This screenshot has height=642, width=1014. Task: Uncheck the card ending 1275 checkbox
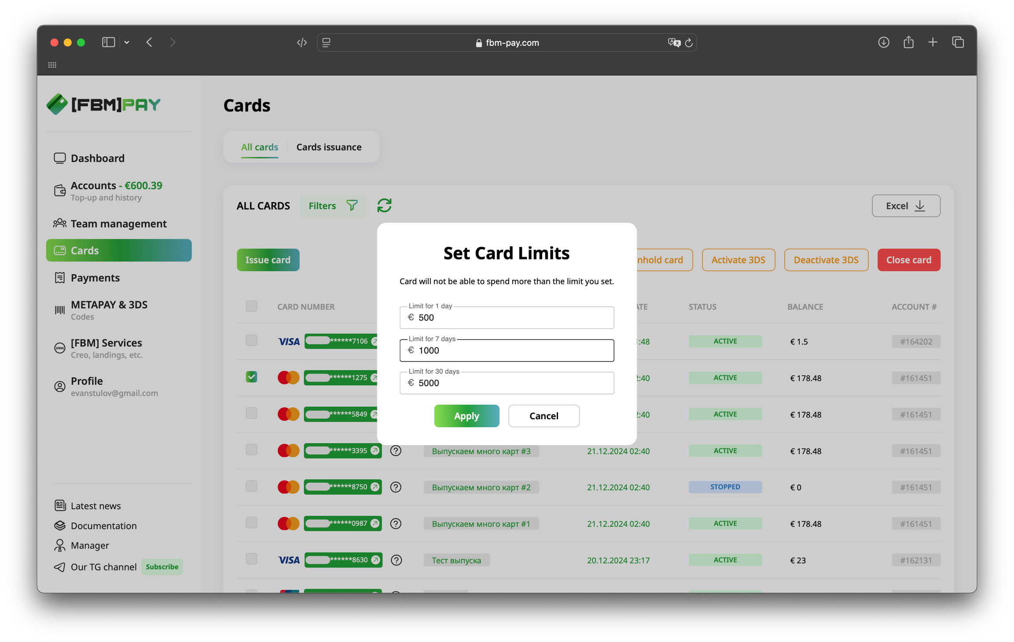(x=251, y=377)
